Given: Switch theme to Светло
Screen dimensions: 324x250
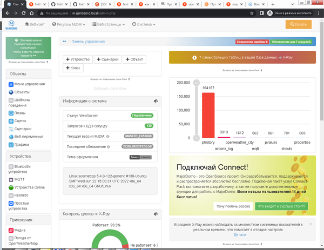Looking at the screenshot, I should (146, 157).
